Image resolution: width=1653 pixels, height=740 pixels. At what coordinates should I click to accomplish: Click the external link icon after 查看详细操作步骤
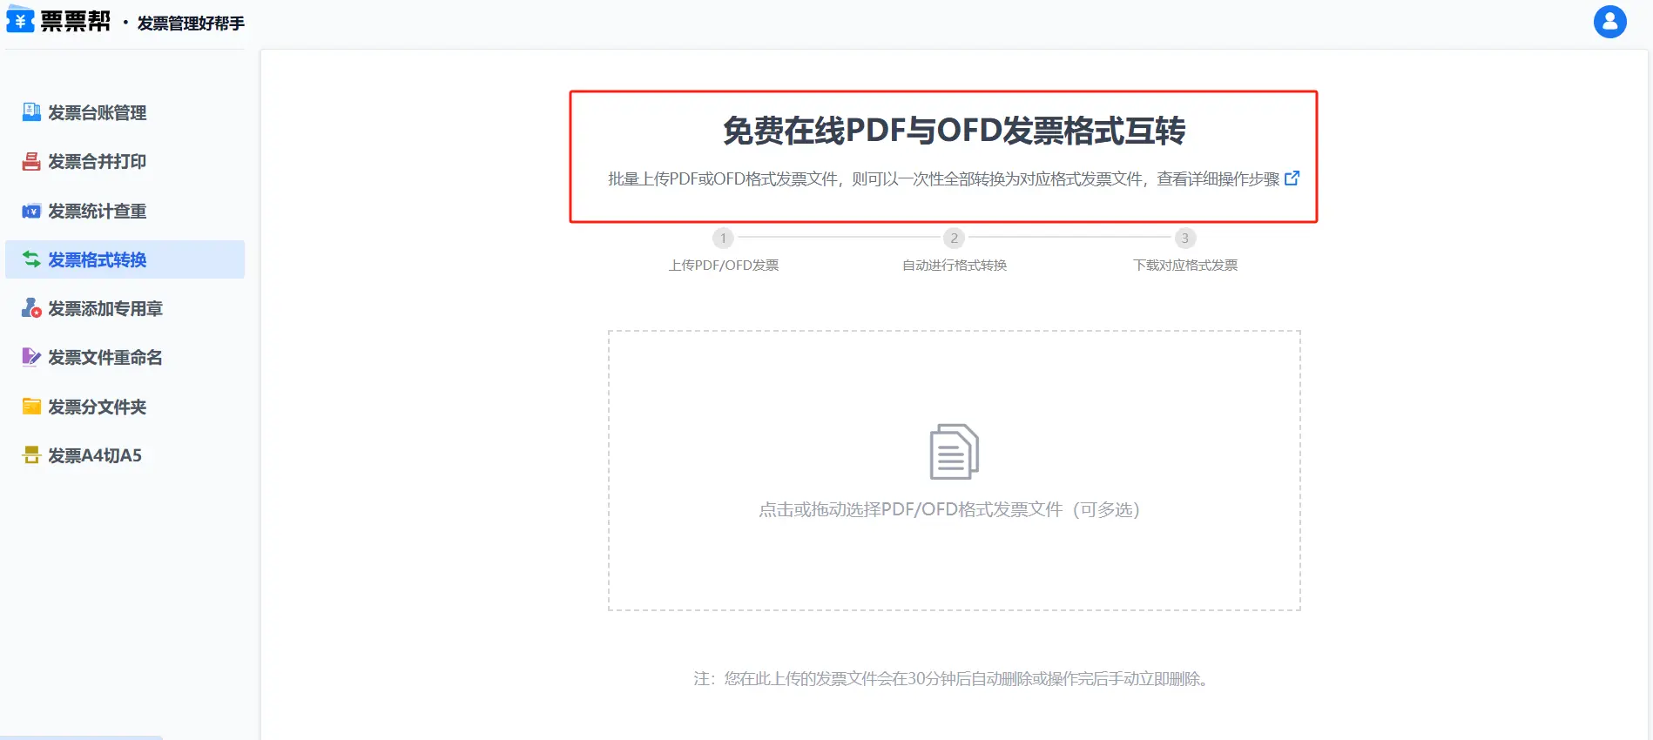[1292, 178]
